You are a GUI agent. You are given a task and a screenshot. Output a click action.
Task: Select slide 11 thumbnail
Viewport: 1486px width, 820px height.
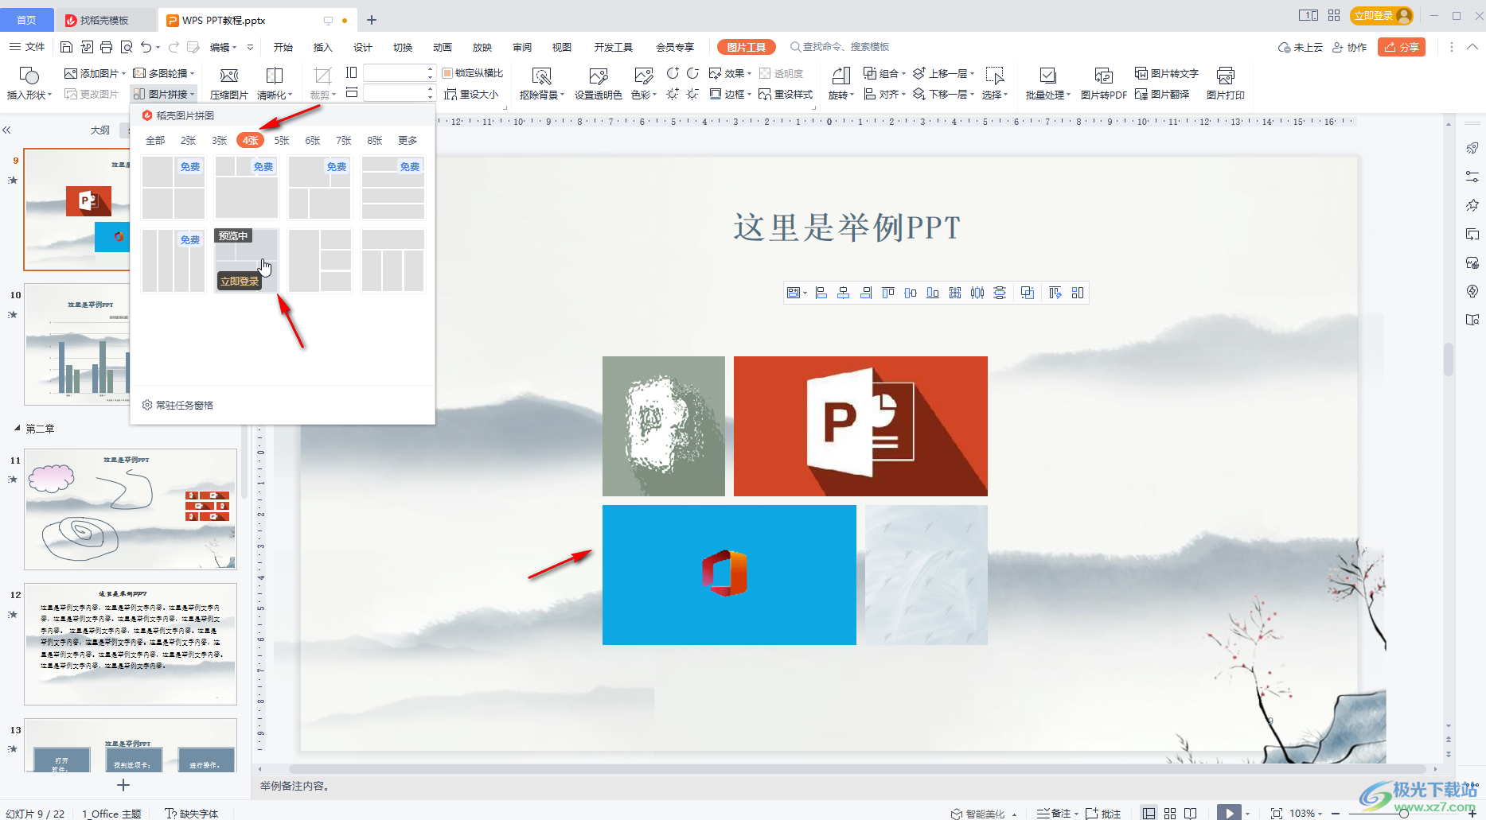[131, 509]
